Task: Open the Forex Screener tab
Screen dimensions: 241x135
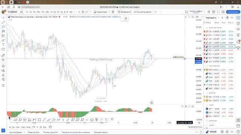Action: (16, 132)
